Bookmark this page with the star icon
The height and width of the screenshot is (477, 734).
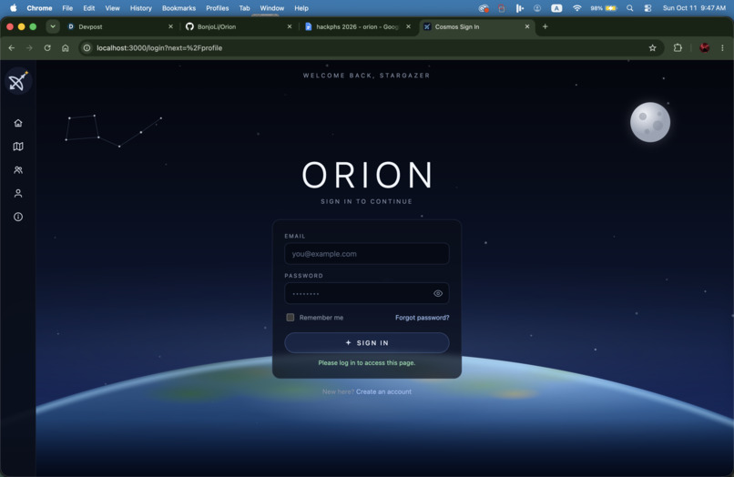click(x=652, y=47)
